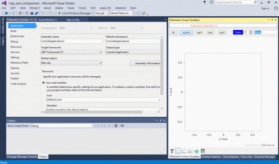
Task: Open the Debug solution configuration dropdown
Action: point(101,13)
